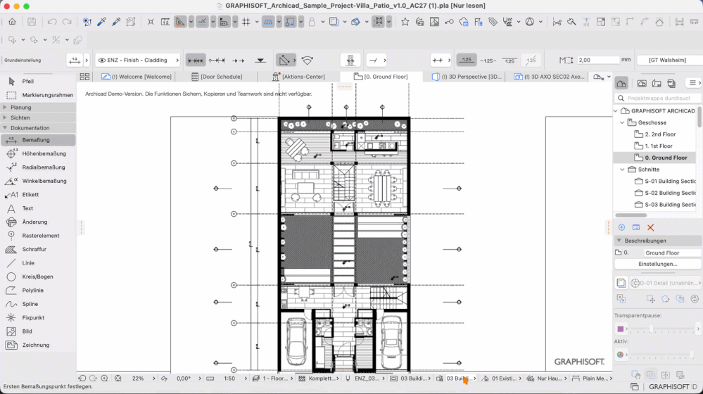
Task: Toggle the centered -125- text position option
Action: point(488,60)
